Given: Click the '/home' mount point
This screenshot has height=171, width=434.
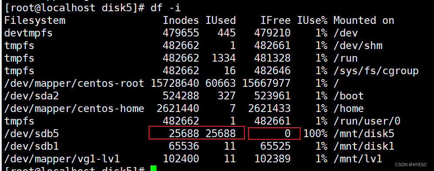Looking at the screenshot, I should click(349, 109).
